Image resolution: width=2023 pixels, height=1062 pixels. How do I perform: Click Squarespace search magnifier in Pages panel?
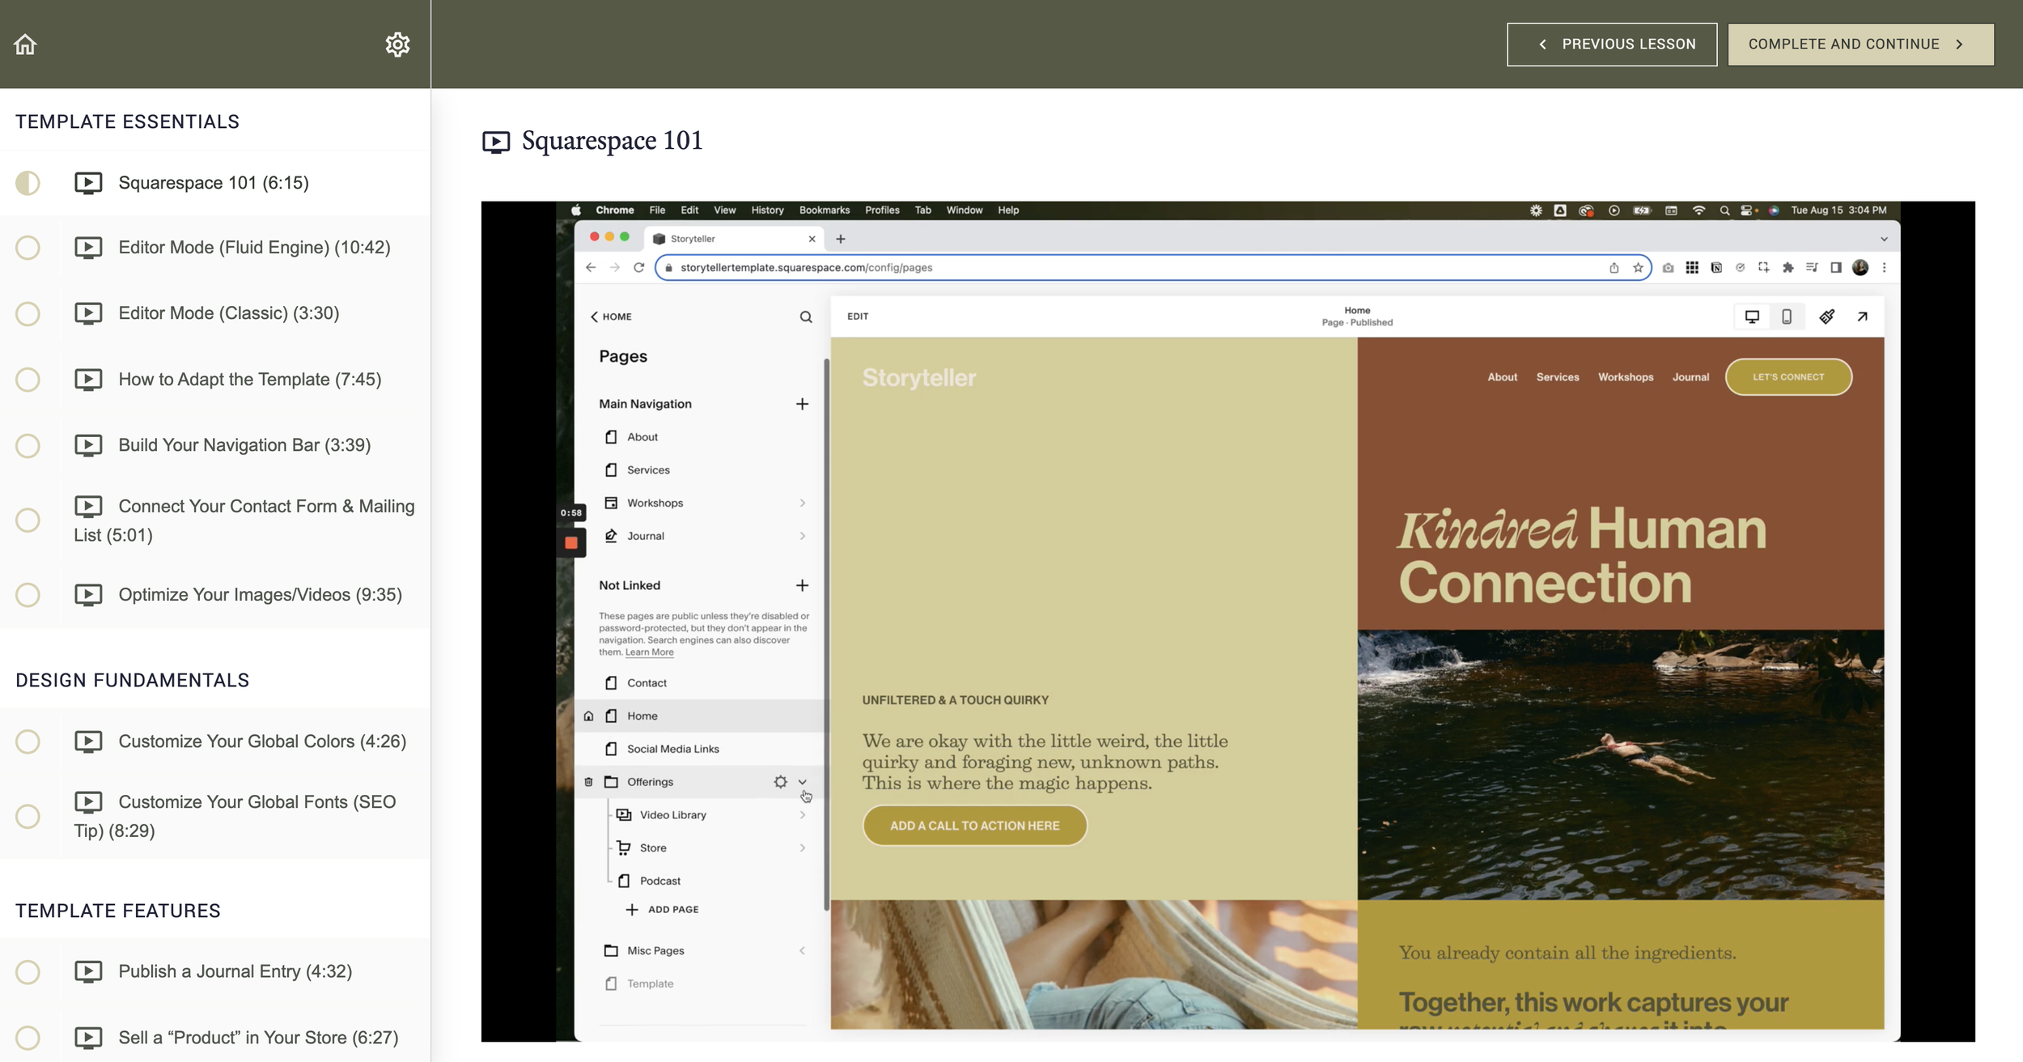click(x=806, y=316)
